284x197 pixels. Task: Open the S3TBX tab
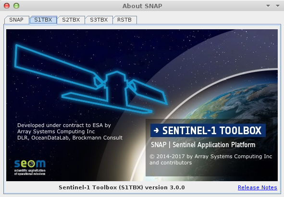pyautogui.click(x=99, y=20)
